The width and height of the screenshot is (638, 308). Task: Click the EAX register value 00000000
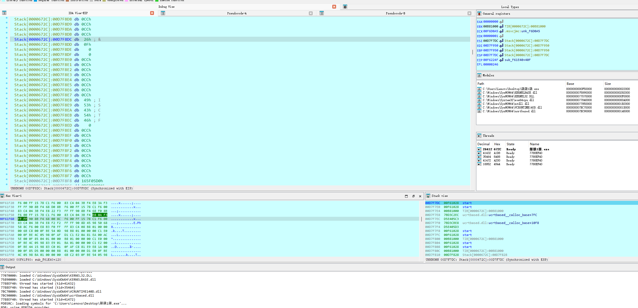tap(490, 22)
